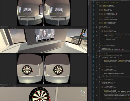
Task: Open effects dropdown in dartboard scene toolbar
Action: coord(19,86)
